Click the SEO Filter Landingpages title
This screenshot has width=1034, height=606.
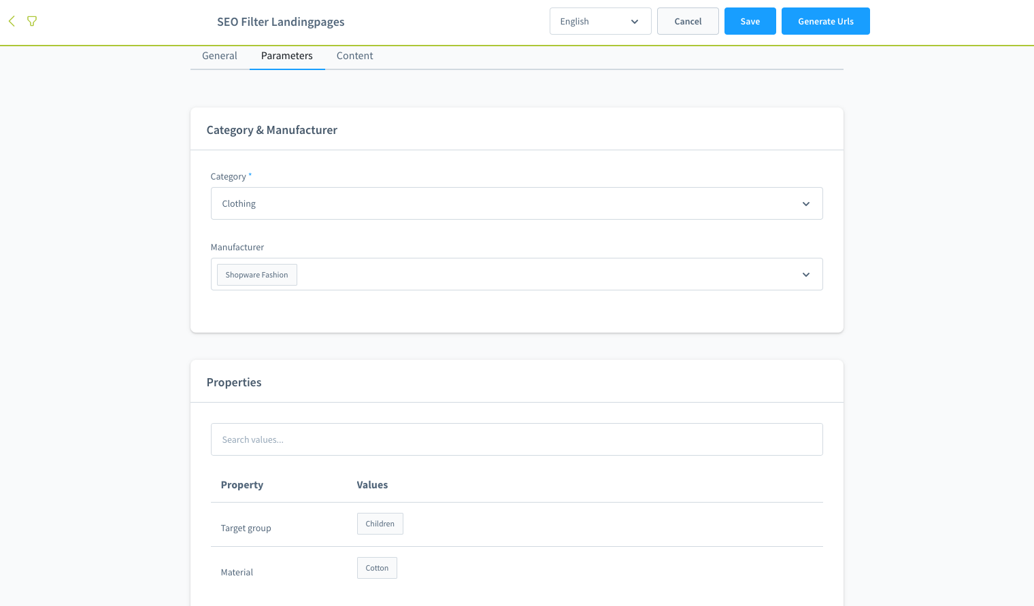pos(281,22)
